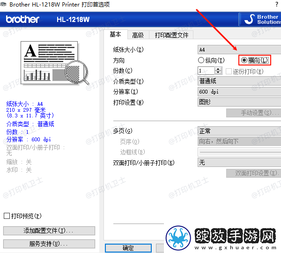Click the 手动设置(S)... button
The width and height of the screenshot is (281, 253).
[x=253, y=113]
